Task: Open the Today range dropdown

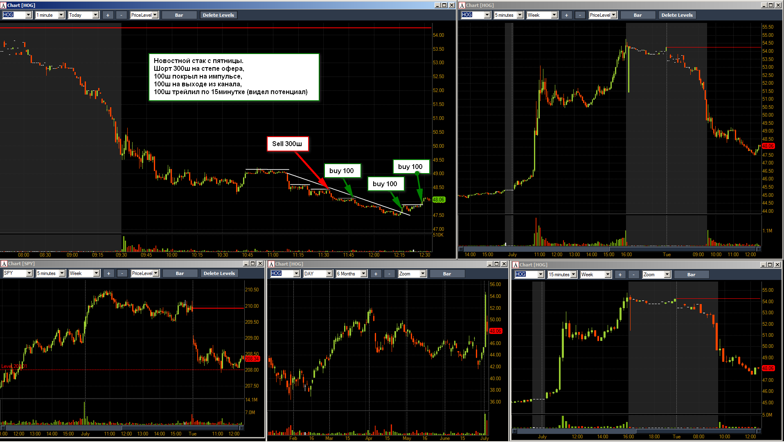Action: (96, 15)
